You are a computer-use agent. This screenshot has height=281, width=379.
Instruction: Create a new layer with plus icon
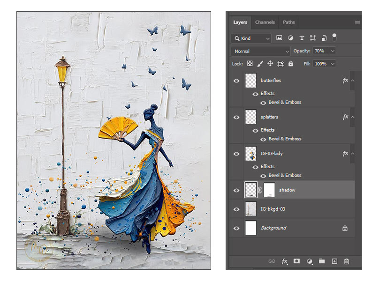(x=334, y=261)
